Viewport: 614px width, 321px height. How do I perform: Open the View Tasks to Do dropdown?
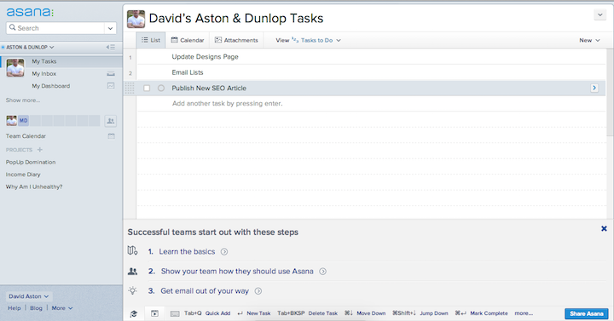(308, 40)
